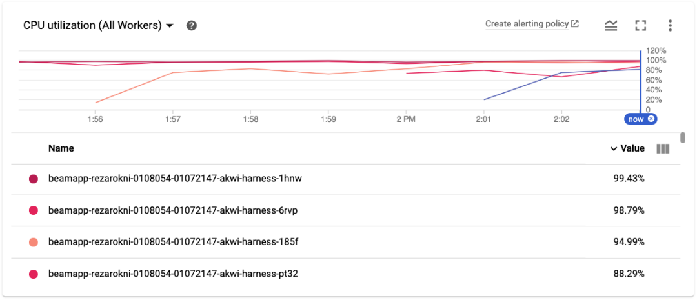Toggle the harness-pt32 series color dot
Screen dimensions: 697x300
tap(34, 274)
